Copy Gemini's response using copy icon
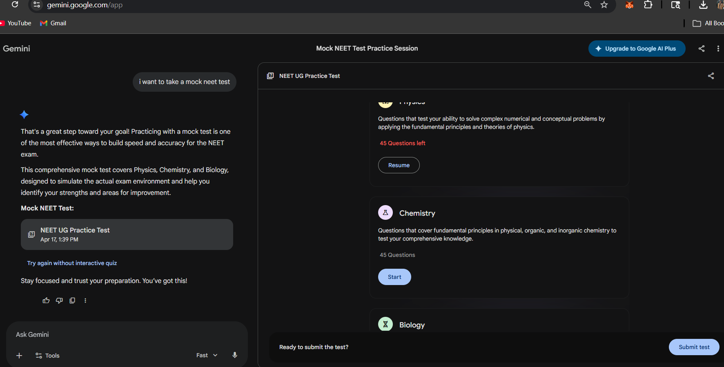Screen dimensions: 724x367 click(72, 301)
